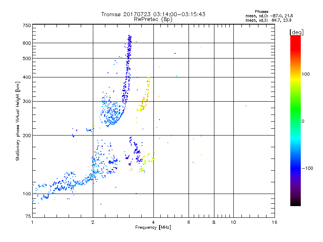Click the '[deg]' colorbar unit label
This screenshot has width=323, height=242.
click(296, 32)
